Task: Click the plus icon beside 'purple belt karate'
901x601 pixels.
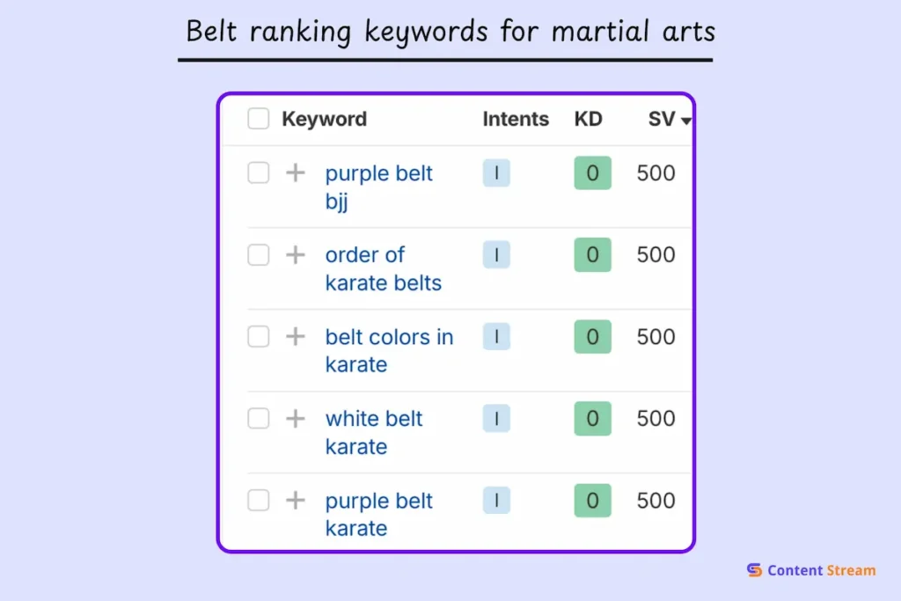Action: (297, 501)
